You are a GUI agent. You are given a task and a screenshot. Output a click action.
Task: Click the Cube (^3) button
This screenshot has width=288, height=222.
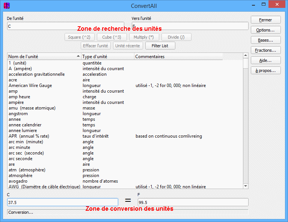(112, 37)
